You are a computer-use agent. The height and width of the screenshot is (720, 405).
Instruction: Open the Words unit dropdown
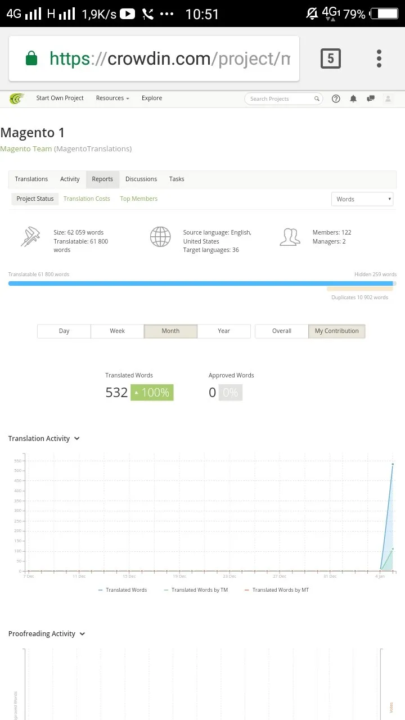[x=362, y=199]
